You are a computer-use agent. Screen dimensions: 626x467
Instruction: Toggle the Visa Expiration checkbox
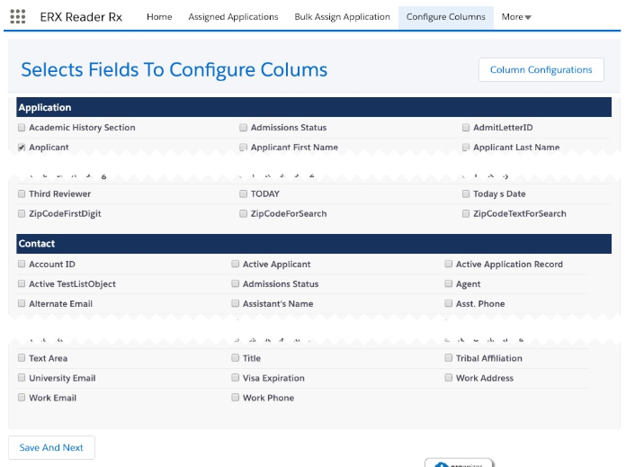[x=236, y=378]
